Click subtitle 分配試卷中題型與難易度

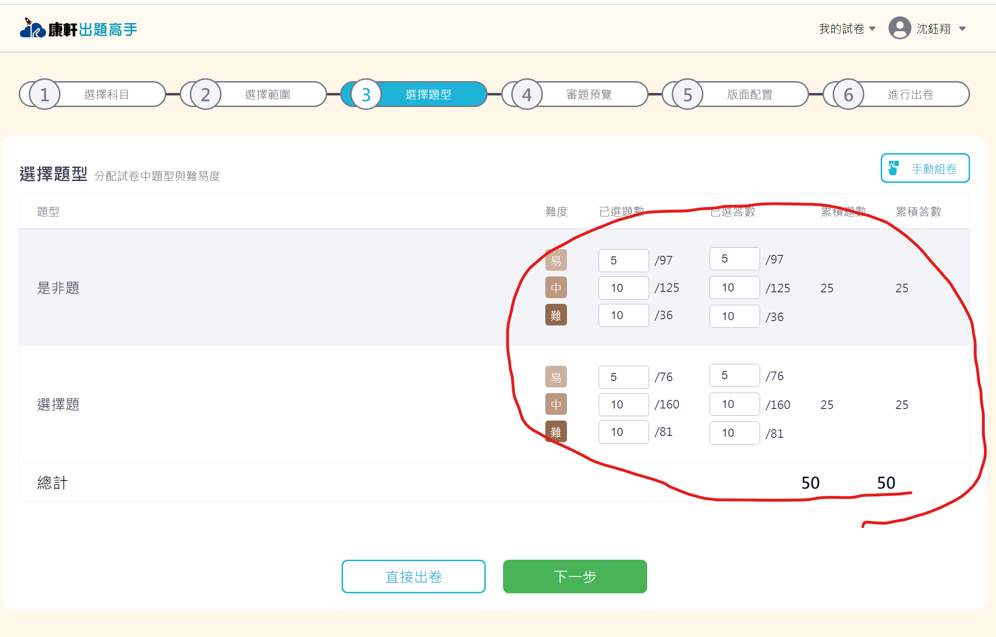157,176
